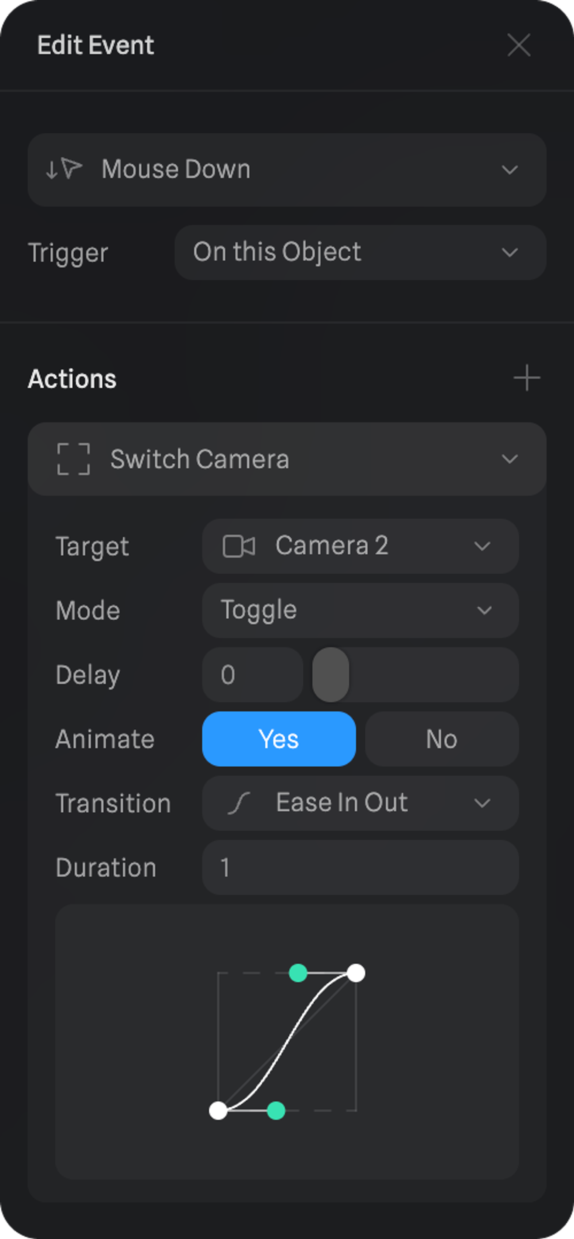Select the bottom green bezier handle
574x1239 pixels.
[276, 1111]
